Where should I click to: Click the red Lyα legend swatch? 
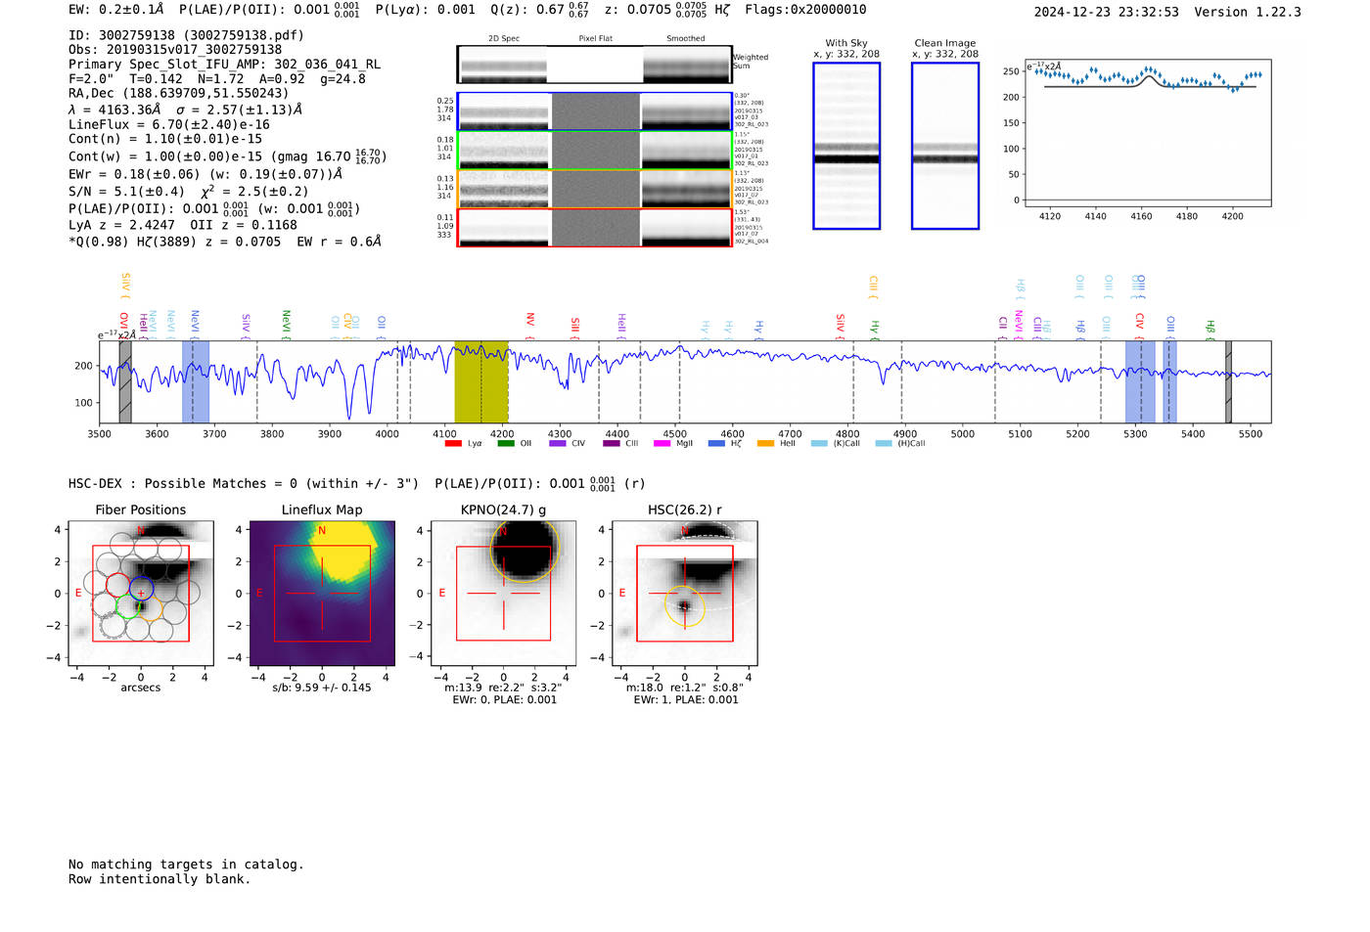click(x=453, y=444)
